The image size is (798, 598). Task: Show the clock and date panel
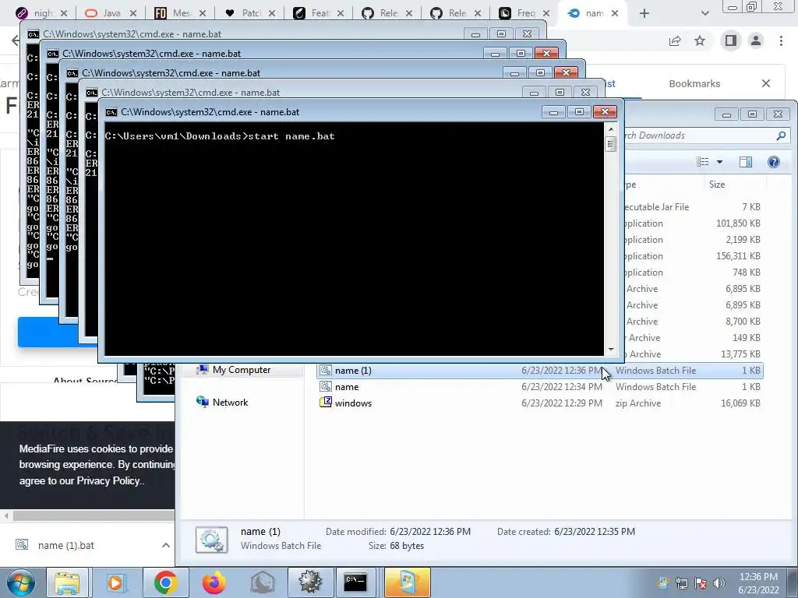coord(758,583)
